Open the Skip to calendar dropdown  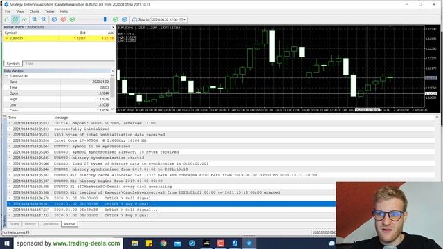pos(183,19)
